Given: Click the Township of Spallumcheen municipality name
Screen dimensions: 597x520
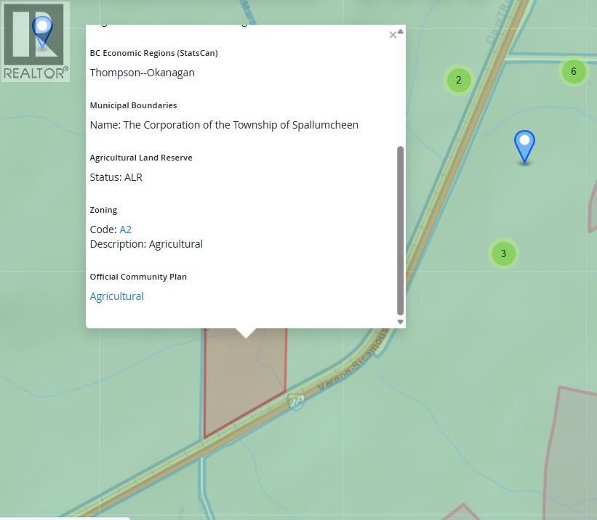Looking at the screenshot, I should 240,125.
